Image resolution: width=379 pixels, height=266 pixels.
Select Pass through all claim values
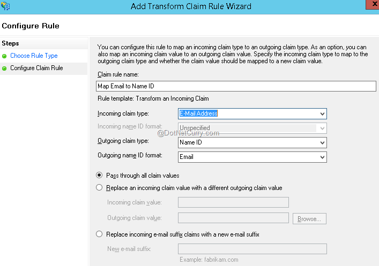[99, 175]
